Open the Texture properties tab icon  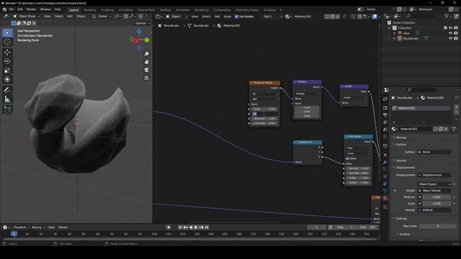[385, 207]
